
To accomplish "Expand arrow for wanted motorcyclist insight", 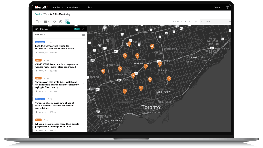I will (x=83, y=65).
